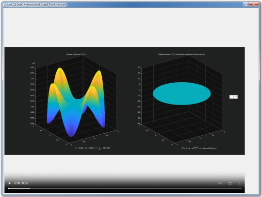The height and width of the screenshot is (197, 262).
Task: Click the left plot parameter caption
Action: (92, 148)
